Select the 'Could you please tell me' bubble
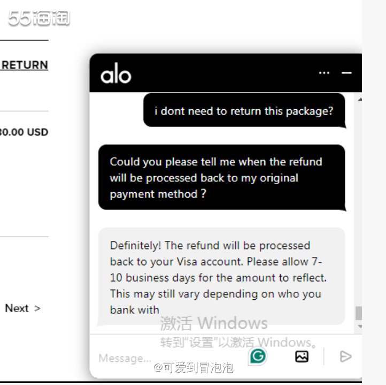Image resolution: width=386 pixels, height=385 pixels. (222, 177)
